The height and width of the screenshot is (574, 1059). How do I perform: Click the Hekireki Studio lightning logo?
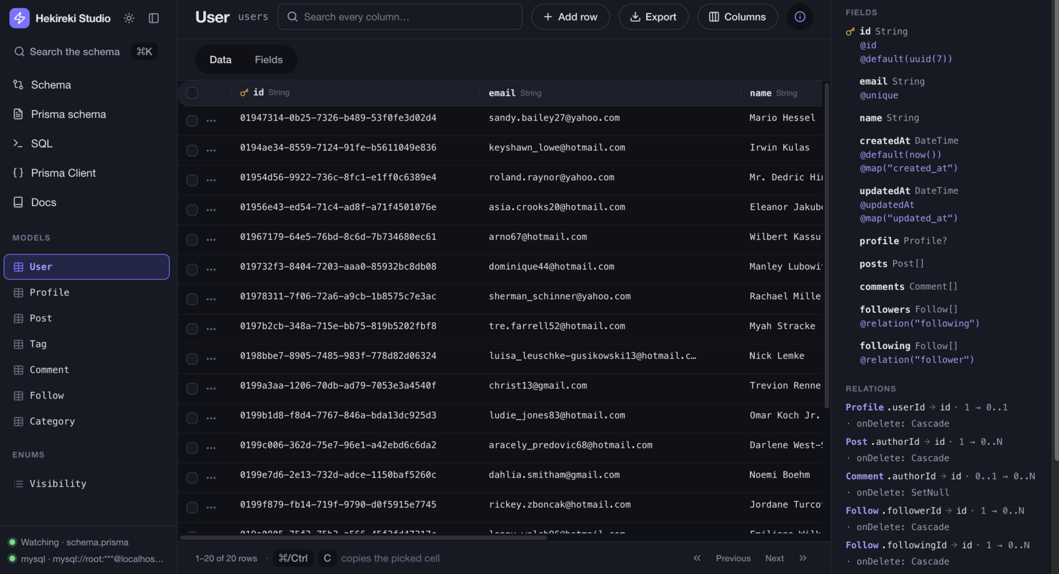coord(19,18)
